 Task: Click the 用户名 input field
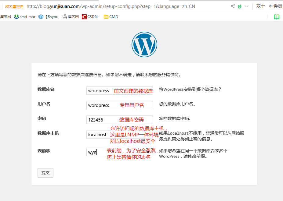coord(120,105)
